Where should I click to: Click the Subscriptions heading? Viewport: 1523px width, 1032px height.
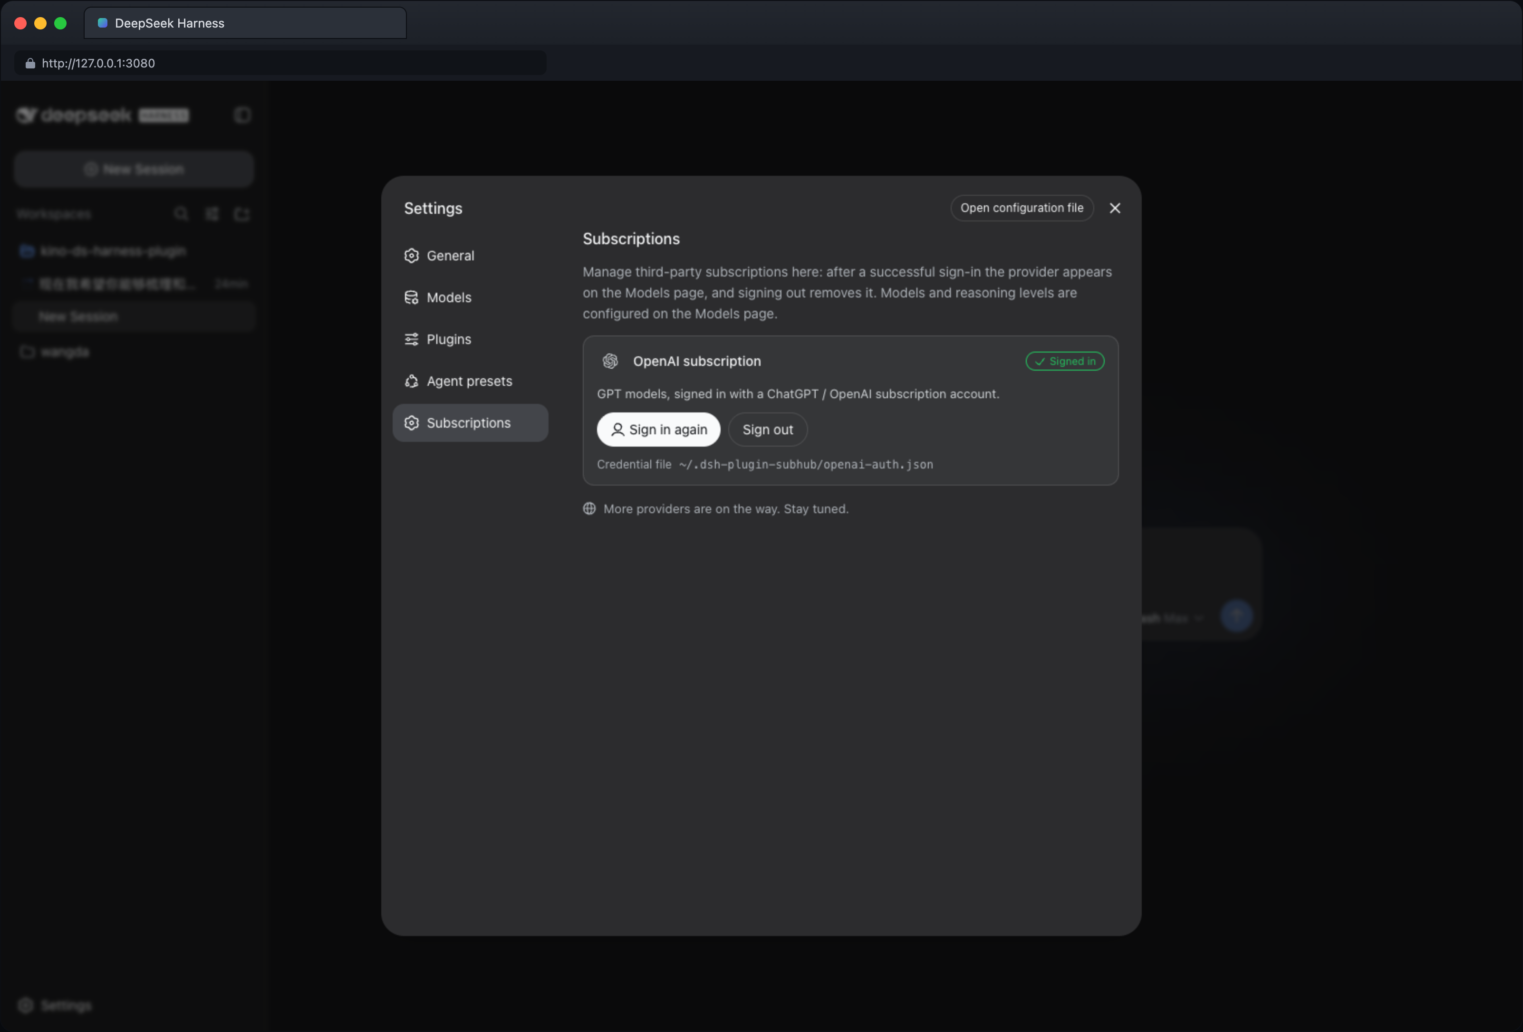click(631, 239)
